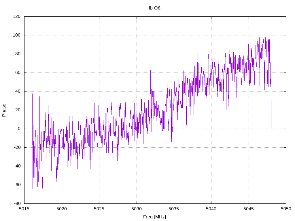Screen dimensions: 295x221
Task: Click the 5035 x-axis tick label
Action: coord(174,209)
